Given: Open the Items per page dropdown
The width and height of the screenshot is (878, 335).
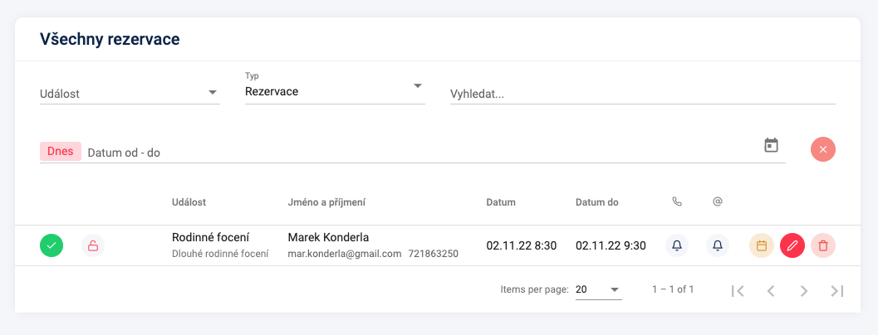Looking at the screenshot, I should tap(599, 289).
